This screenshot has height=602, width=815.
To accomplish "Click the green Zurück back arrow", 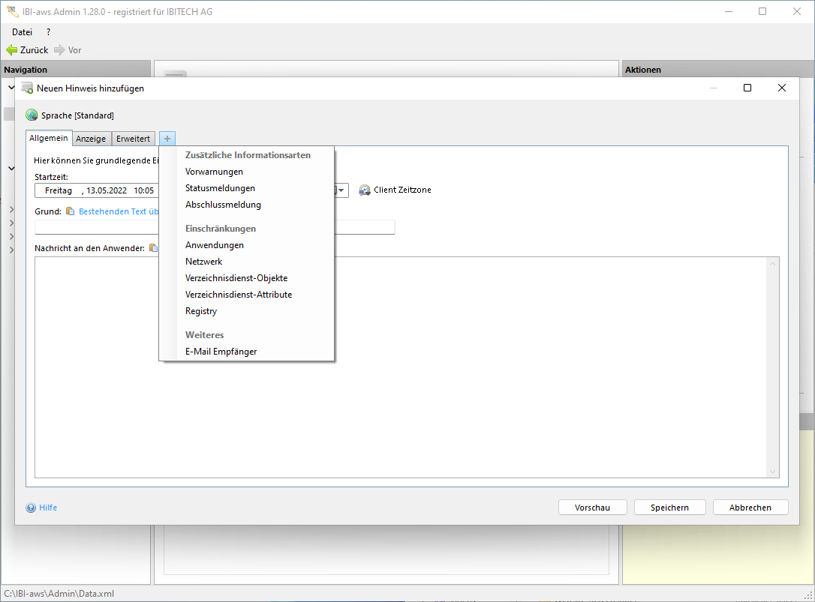I will tap(11, 50).
